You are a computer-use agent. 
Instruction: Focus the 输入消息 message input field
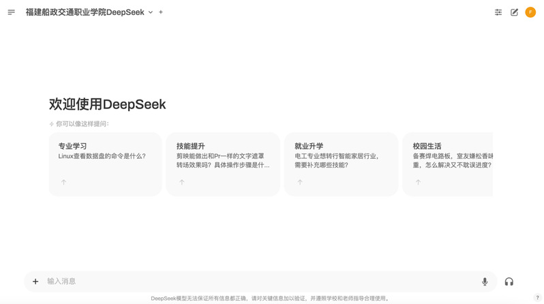pyautogui.click(x=259, y=282)
